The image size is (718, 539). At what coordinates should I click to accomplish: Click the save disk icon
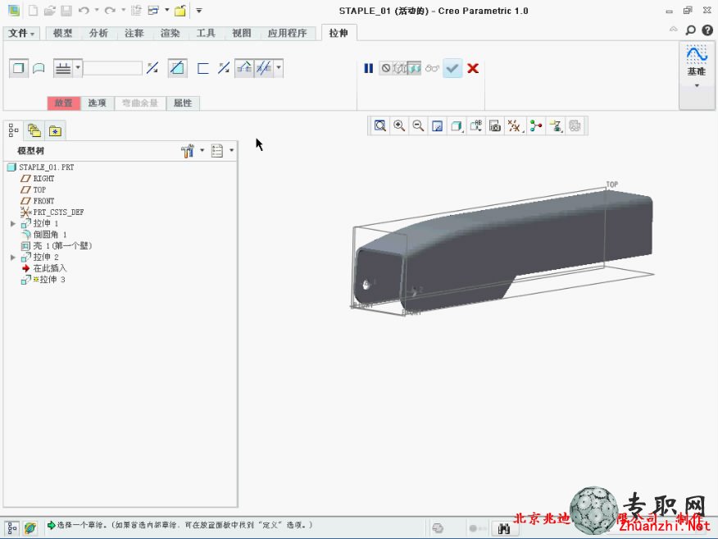(66, 10)
